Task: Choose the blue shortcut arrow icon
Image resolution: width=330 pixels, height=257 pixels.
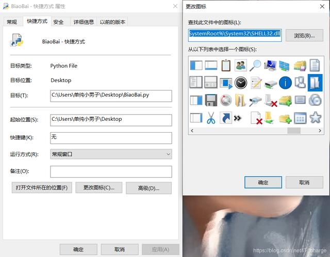Action: tap(226, 118)
